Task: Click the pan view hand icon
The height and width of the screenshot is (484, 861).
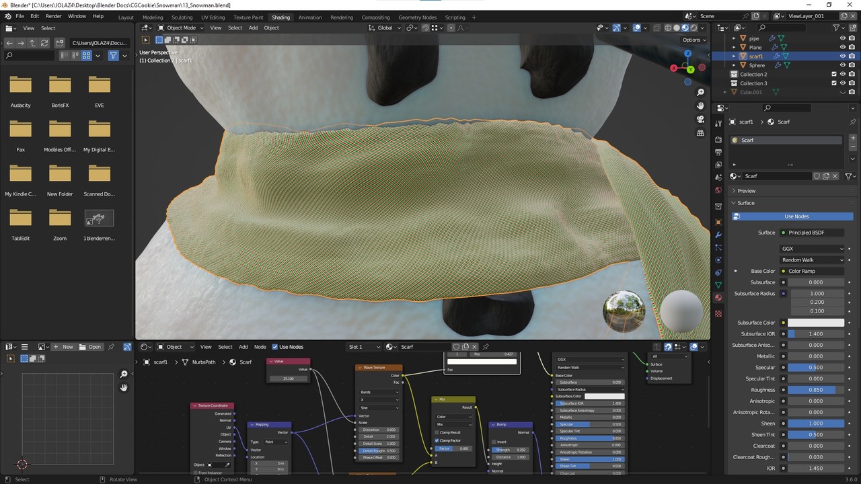Action: coord(700,106)
